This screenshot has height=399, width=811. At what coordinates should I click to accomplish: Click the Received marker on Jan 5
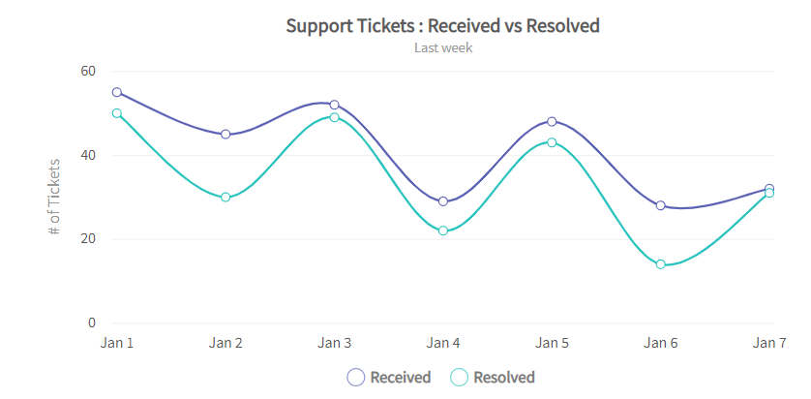[552, 122]
